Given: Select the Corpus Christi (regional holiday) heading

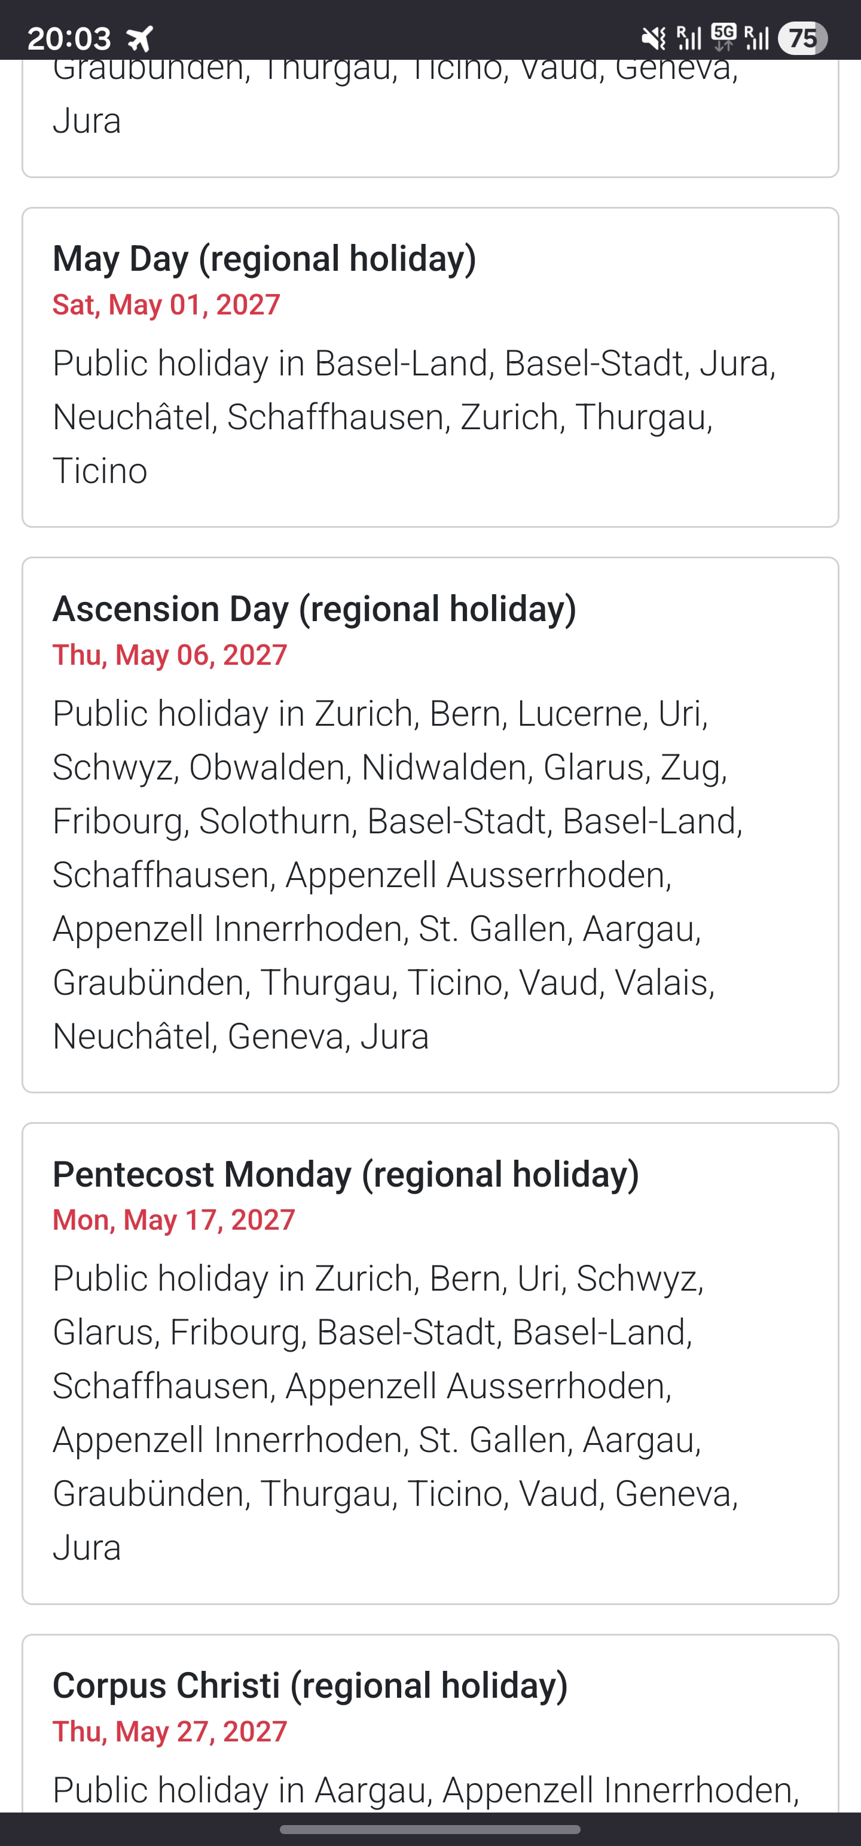Looking at the screenshot, I should (x=310, y=1685).
